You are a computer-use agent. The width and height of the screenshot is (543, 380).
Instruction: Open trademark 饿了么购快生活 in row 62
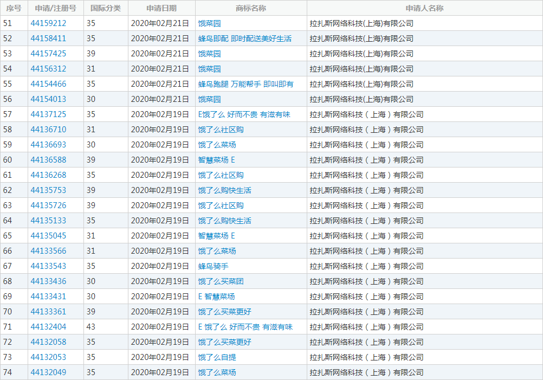pyautogui.click(x=224, y=190)
